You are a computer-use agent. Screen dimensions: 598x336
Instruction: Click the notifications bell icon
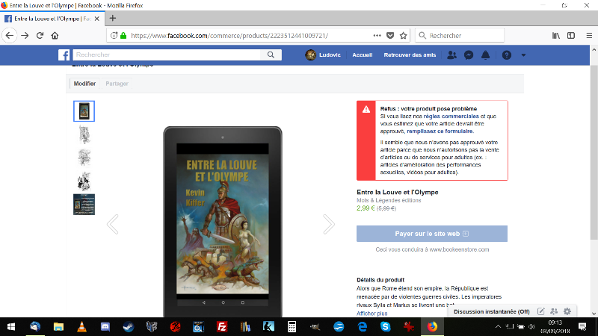point(485,55)
